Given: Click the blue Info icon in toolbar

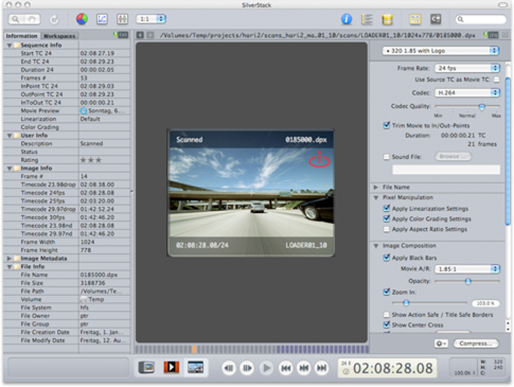Looking at the screenshot, I should click(x=346, y=19).
